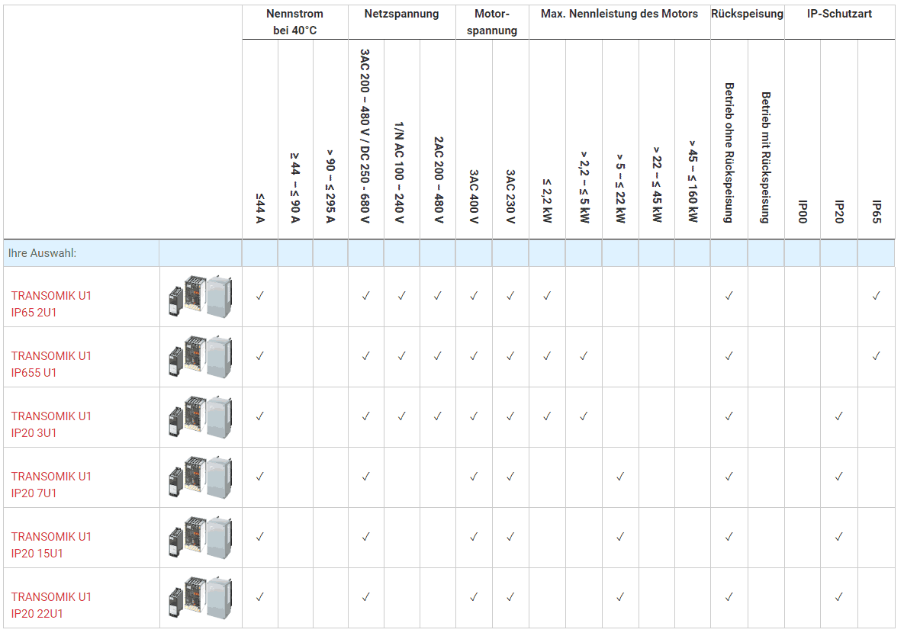Viewport: 904px width, 636px height.
Task: Open the TRANSOMIK U1 IP20 22U1 product link
Action: coord(51,605)
